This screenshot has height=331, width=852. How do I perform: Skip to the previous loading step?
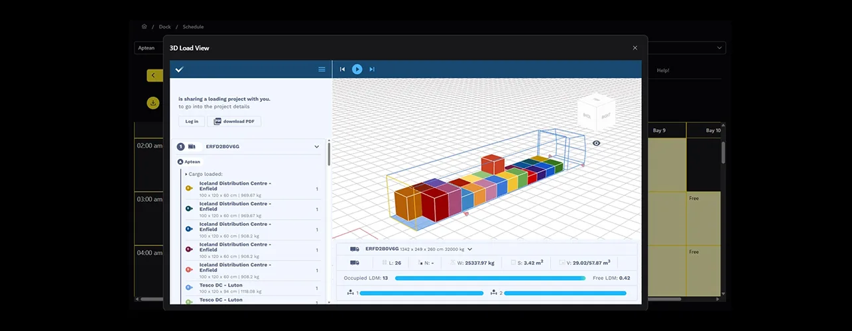(343, 69)
